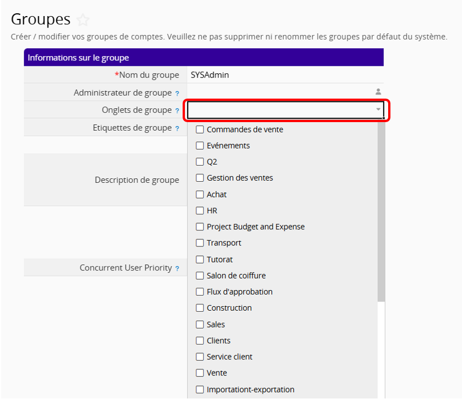Show help for Concurrent User Priority

177,268
